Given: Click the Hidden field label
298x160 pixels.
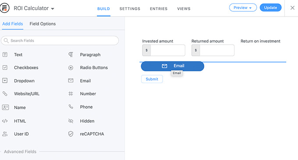Looking at the screenshot, I should [x=87, y=121].
